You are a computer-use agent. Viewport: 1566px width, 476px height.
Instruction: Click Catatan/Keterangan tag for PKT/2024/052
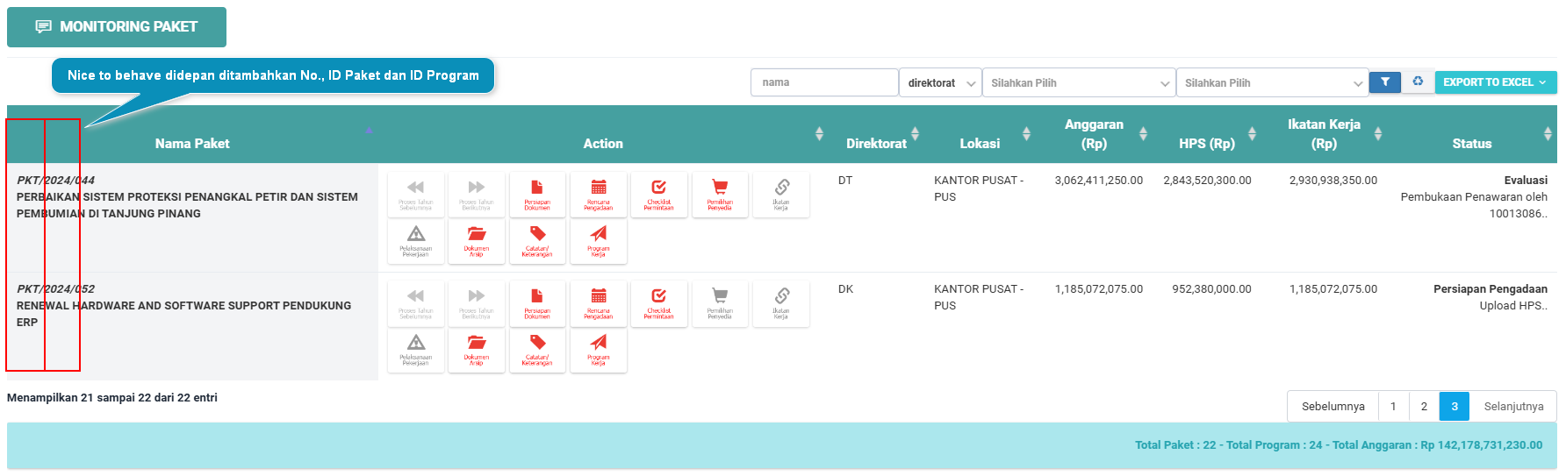pyautogui.click(x=537, y=349)
